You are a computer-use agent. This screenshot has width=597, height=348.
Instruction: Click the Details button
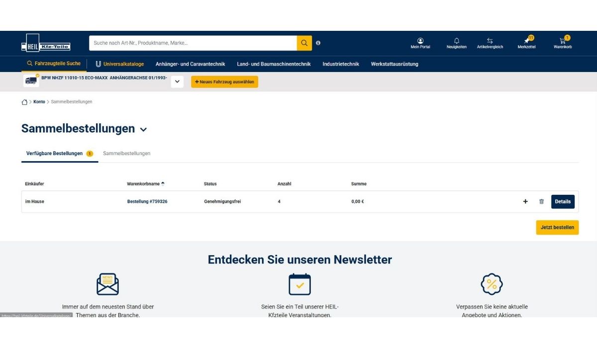point(563,202)
